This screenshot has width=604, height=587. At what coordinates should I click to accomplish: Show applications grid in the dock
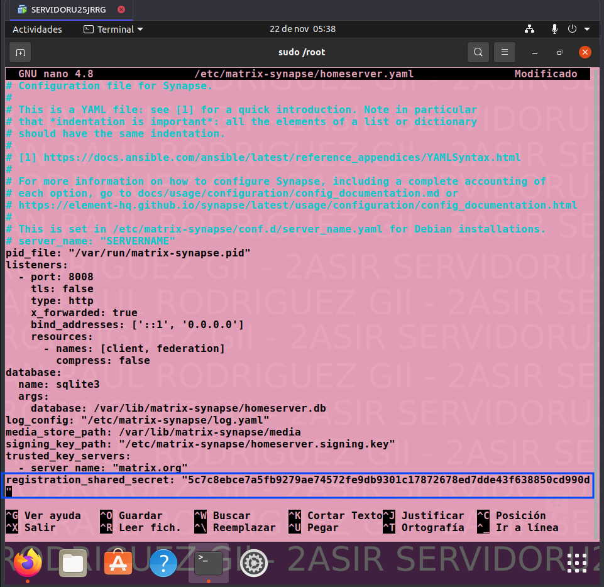(x=577, y=563)
